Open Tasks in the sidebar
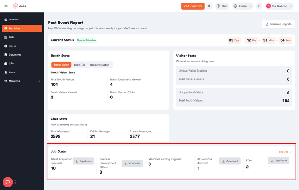Viewport: 299px width, 190px height. [12, 37]
